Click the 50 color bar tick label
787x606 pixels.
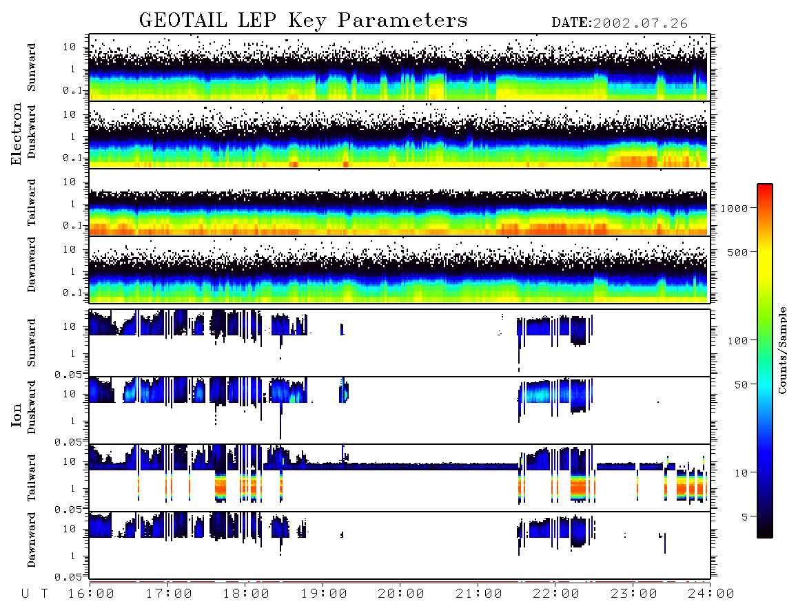click(741, 385)
